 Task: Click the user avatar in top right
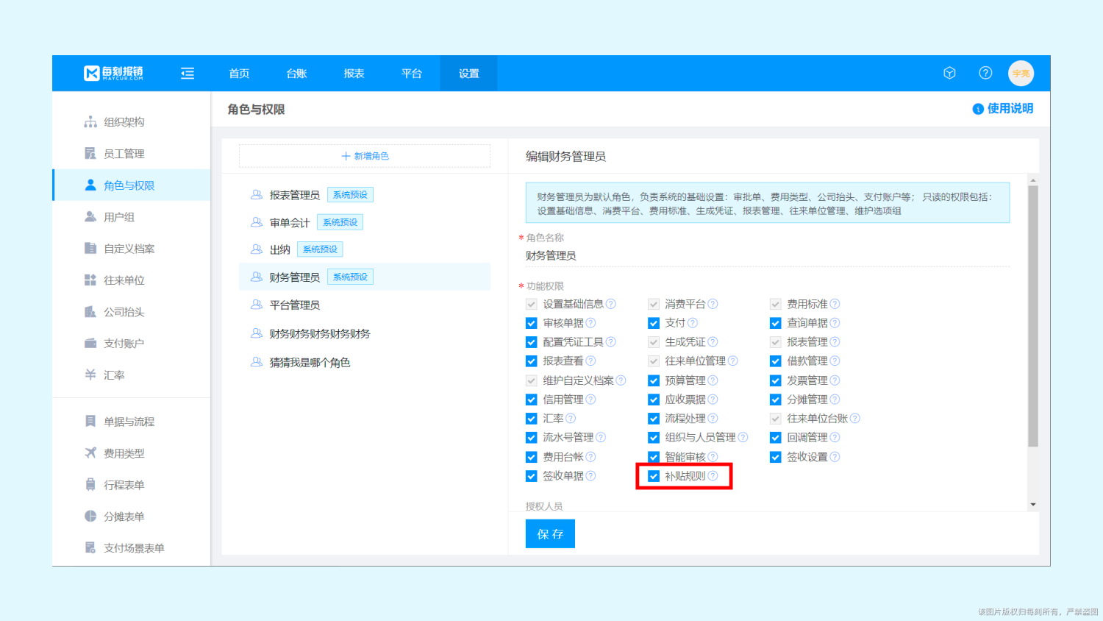point(1021,74)
